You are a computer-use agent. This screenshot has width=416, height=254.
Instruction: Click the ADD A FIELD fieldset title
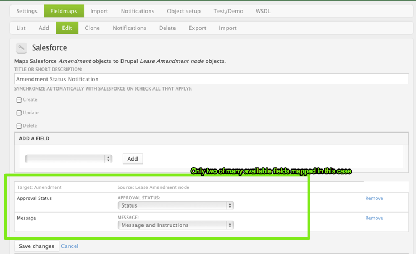click(34, 139)
